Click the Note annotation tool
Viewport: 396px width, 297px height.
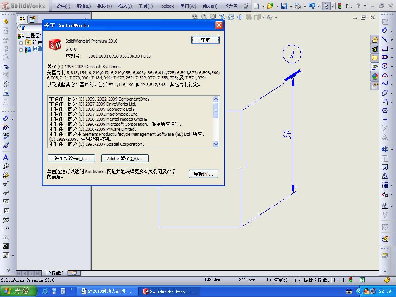(x=5, y=158)
